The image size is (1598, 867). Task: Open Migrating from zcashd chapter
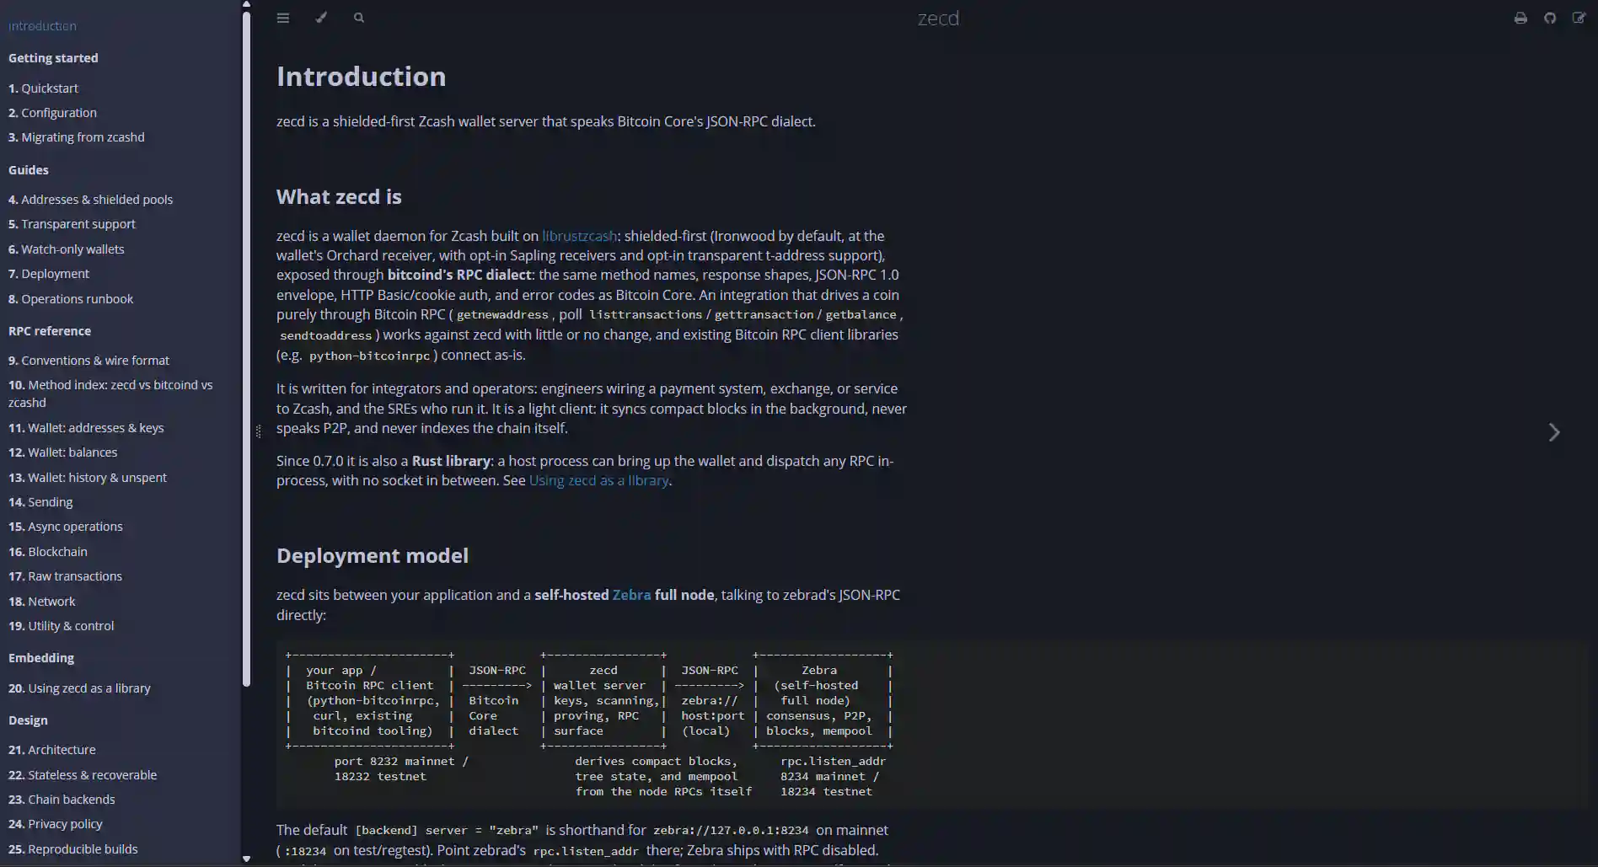tap(77, 137)
